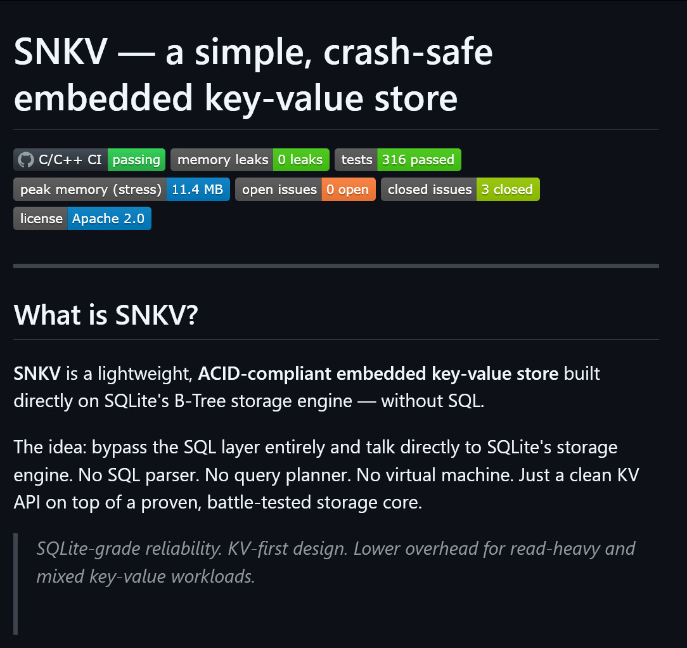This screenshot has width=687, height=648.
Task: Click the gray 'tests' badge label
Action: (x=356, y=160)
